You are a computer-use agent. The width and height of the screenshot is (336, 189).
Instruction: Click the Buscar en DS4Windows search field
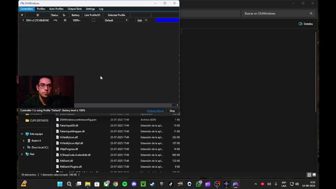click(x=278, y=13)
